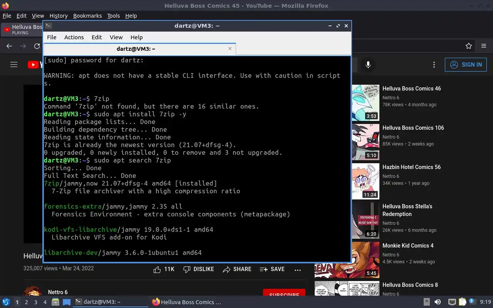Open more actions ellipsis under video
This screenshot has height=308, width=493.
pyautogui.click(x=297, y=270)
